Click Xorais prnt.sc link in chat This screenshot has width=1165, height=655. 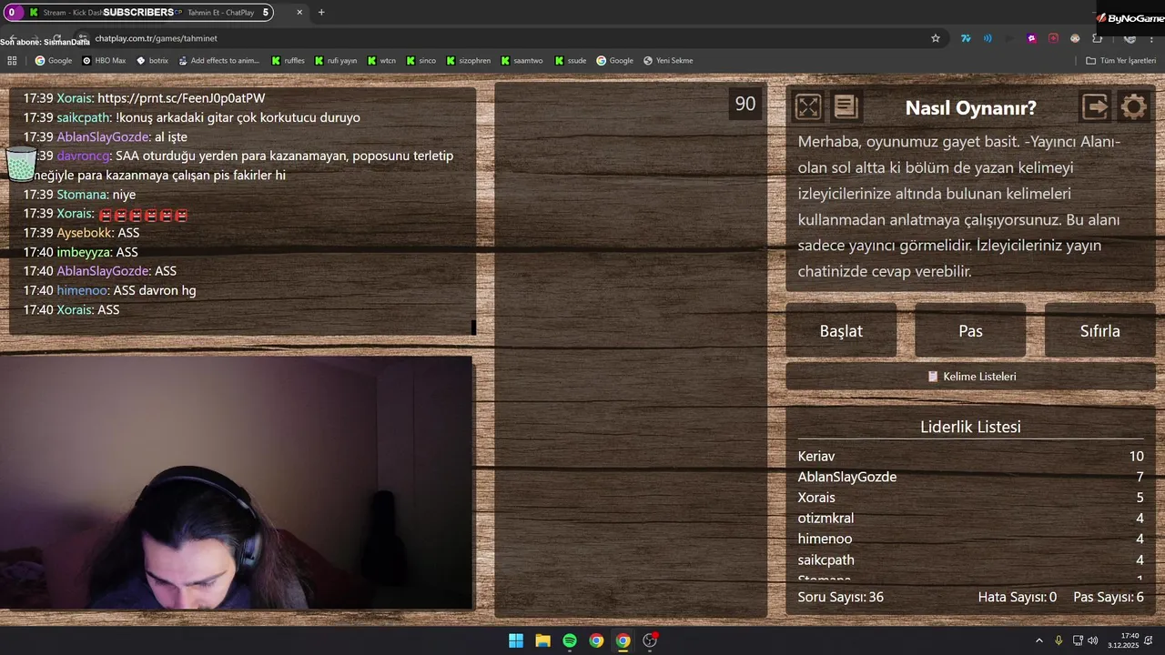pos(181,98)
